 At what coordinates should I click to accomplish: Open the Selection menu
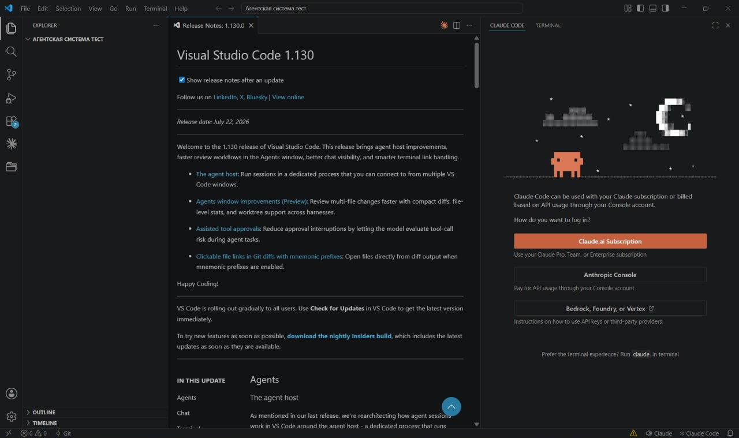[x=68, y=9]
